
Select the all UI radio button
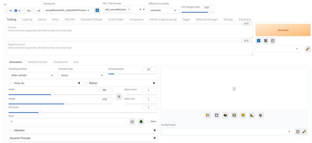[x=35, y=10]
